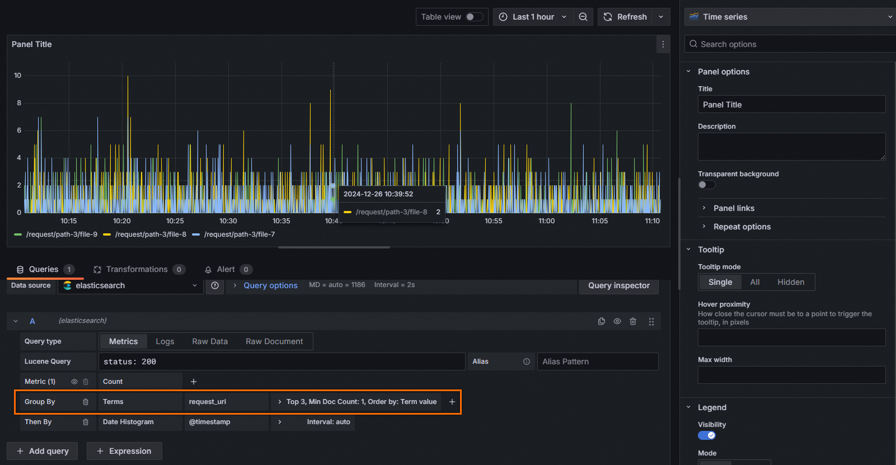Switch to the Transformations tab
The height and width of the screenshot is (465, 896).
pos(137,269)
